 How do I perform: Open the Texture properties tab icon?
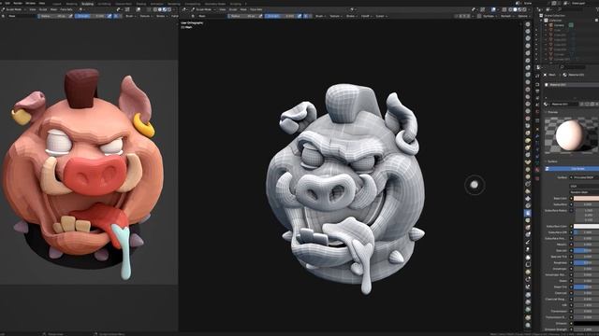[537, 178]
